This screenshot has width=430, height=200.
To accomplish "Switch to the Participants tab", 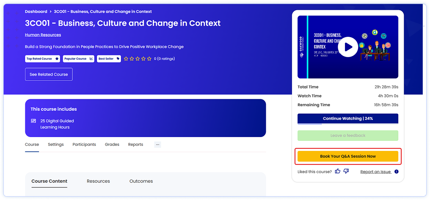I will click(84, 145).
